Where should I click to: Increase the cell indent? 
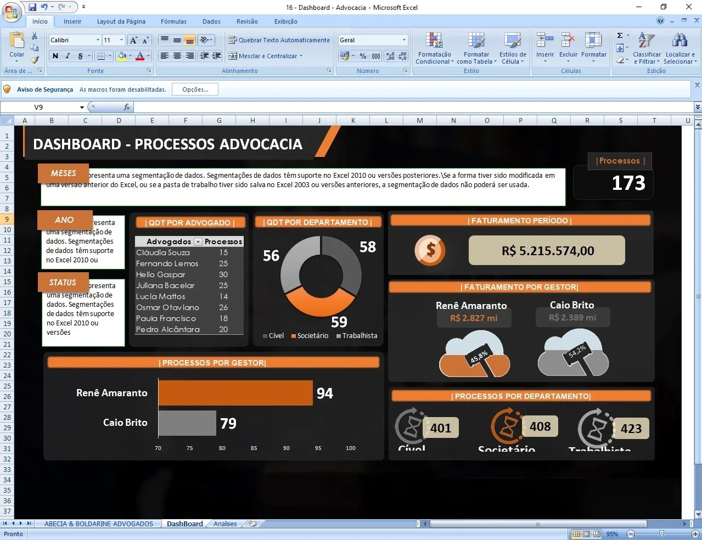216,56
